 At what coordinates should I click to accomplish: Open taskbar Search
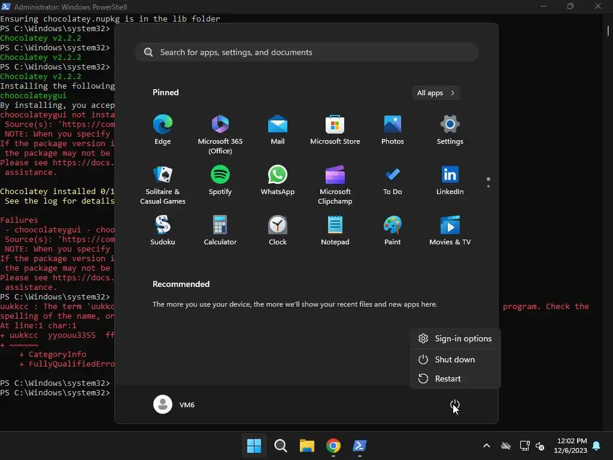(x=280, y=446)
